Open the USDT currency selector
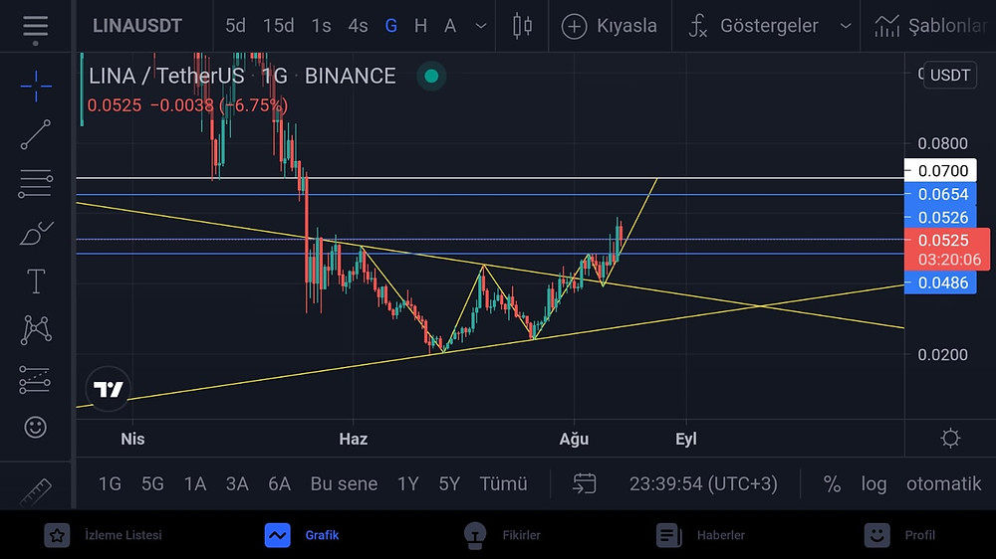Image resolution: width=996 pixels, height=559 pixels. click(x=950, y=75)
